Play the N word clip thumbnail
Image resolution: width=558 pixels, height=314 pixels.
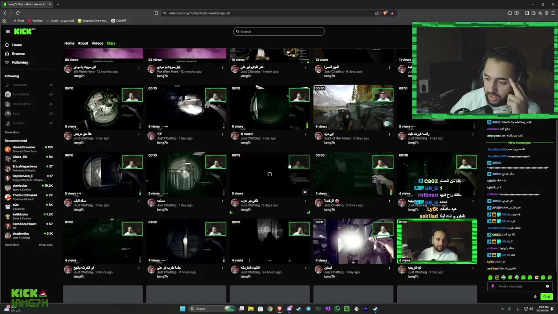pos(269,108)
